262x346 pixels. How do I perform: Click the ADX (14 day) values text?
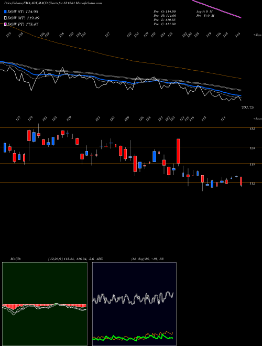click(147, 258)
